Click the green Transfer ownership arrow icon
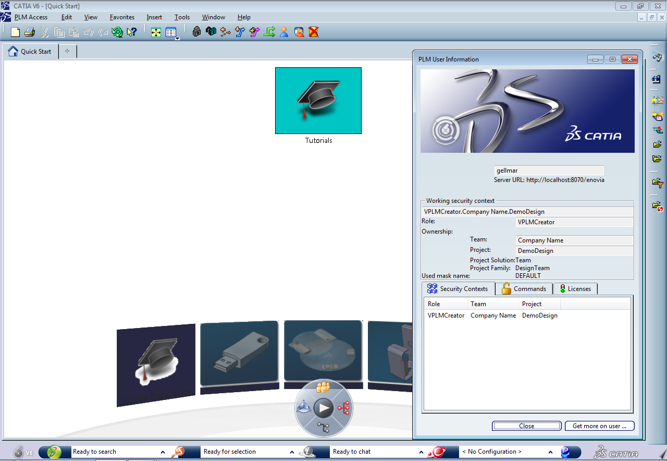The width and height of the screenshot is (667, 461). pos(269,32)
